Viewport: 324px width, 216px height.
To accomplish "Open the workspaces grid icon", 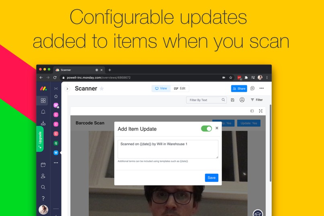I will click(x=43, y=101).
